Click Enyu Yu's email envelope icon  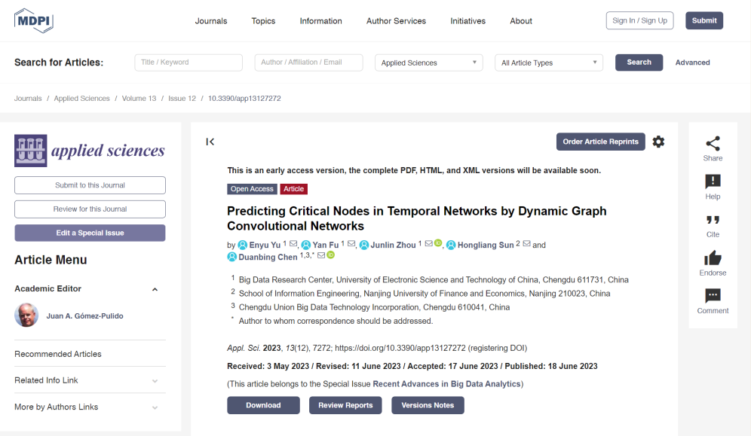tap(293, 244)
